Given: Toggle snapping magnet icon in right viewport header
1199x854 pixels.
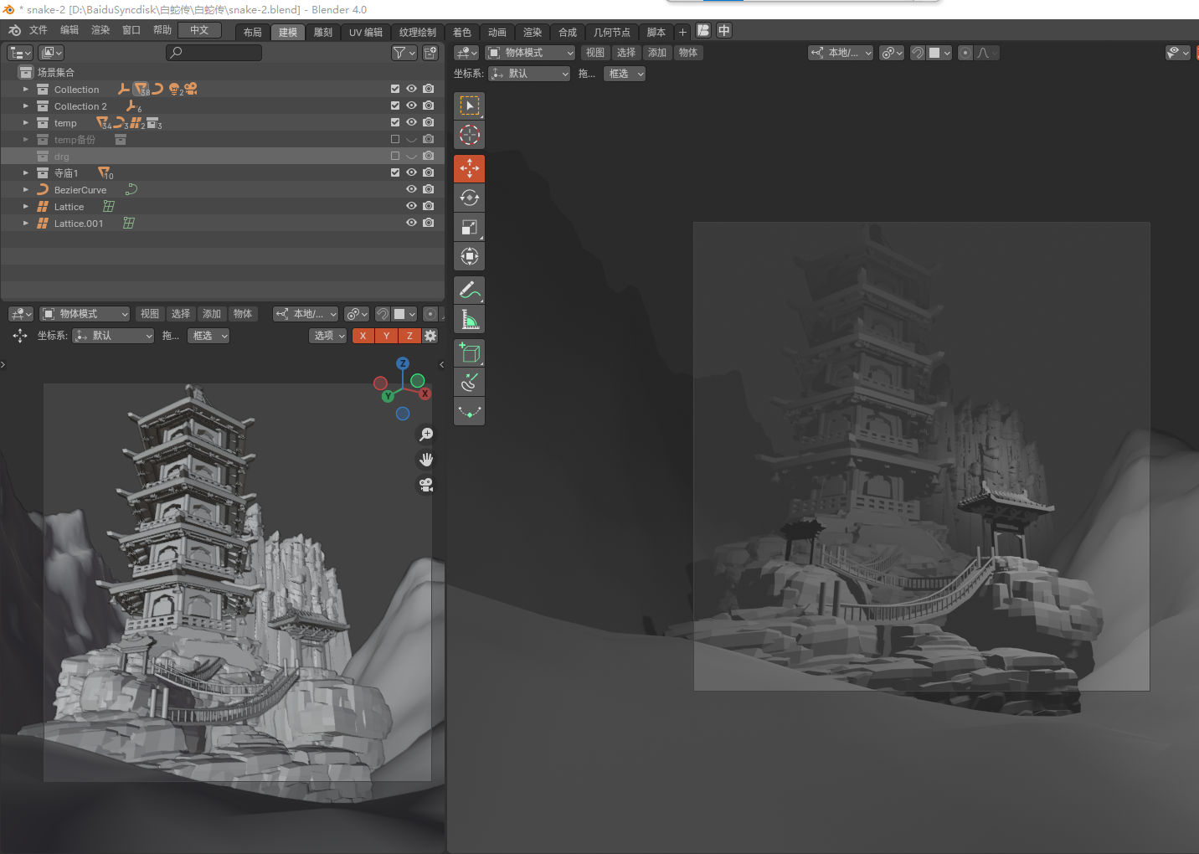Looking at the screenshot, I should pos(918,53).
